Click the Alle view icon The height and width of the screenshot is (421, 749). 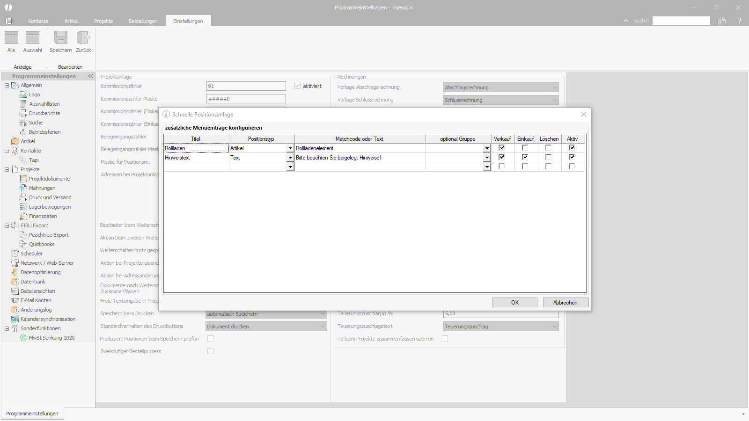pos(11,38)
